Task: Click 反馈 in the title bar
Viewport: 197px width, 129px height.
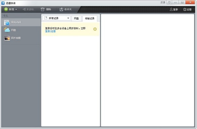Action: pos(163,2)
